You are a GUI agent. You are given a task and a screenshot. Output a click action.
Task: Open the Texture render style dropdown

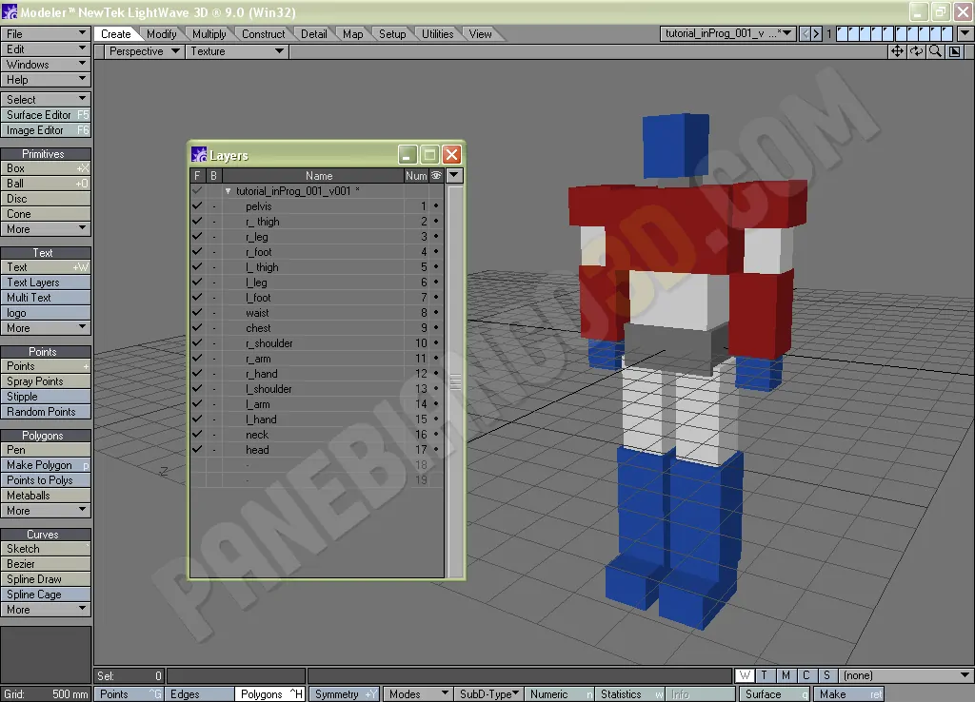coord(236,51)
